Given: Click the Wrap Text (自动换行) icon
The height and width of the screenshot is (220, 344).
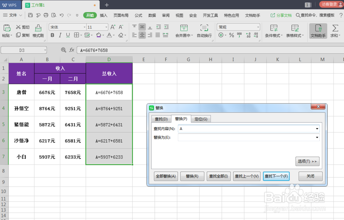Looking at the screenshot, I should pyautogui.click(x=204, y=28).
